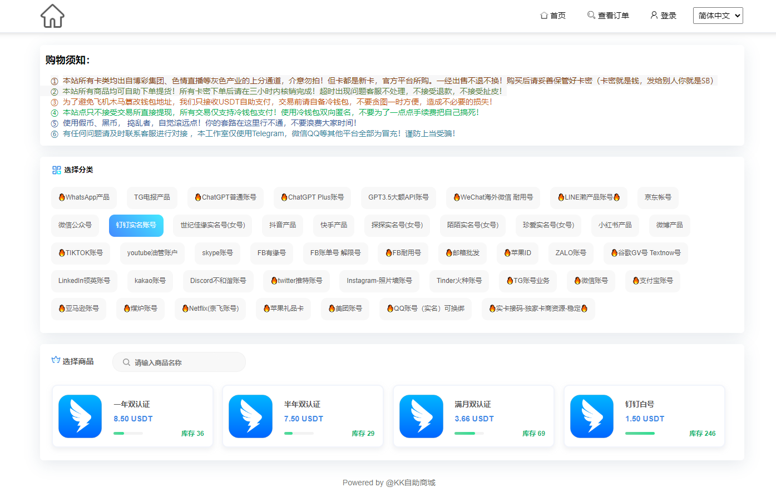Click the DingTalk icon for 半年双认证
The height and width of the screenshot is (497, 776).
[x=250, y=416]
